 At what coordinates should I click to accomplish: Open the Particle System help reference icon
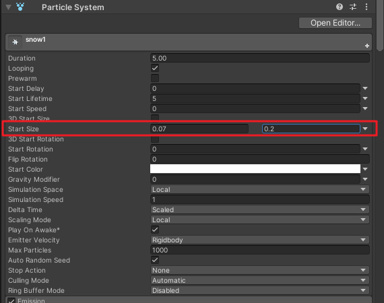[x=339, y=7]
